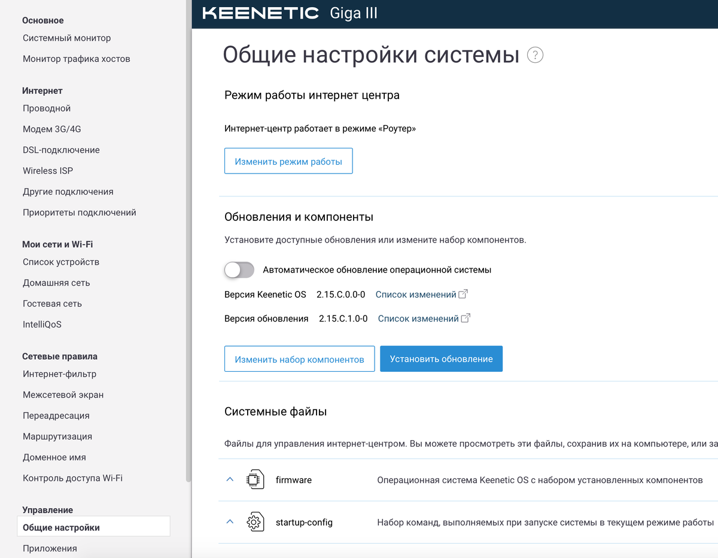Open IntelliQoS settings
Viewport: 718px width, 558px height.
(42, 325)
